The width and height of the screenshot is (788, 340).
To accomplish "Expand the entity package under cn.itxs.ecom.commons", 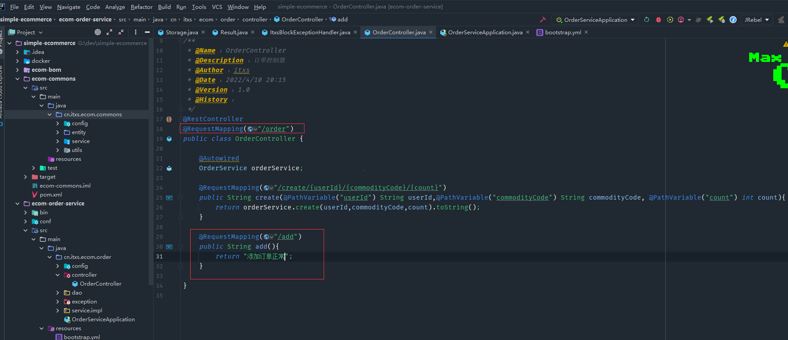I will point(58,132).
